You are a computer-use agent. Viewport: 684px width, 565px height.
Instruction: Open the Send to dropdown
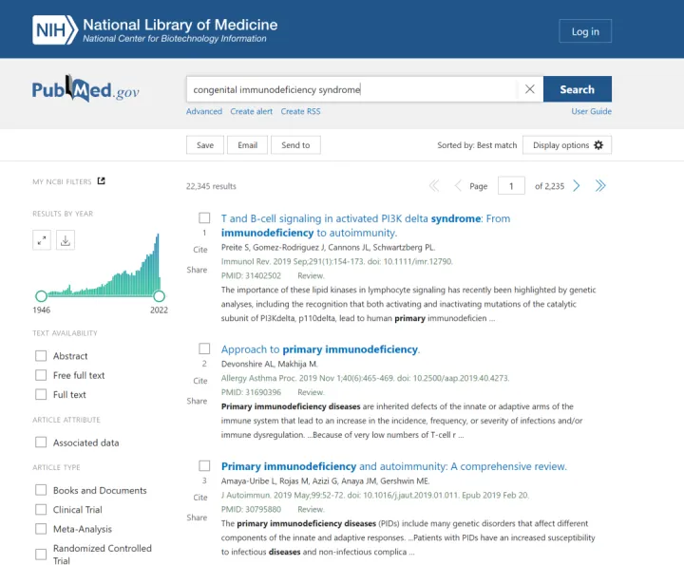tap(295, 145)
